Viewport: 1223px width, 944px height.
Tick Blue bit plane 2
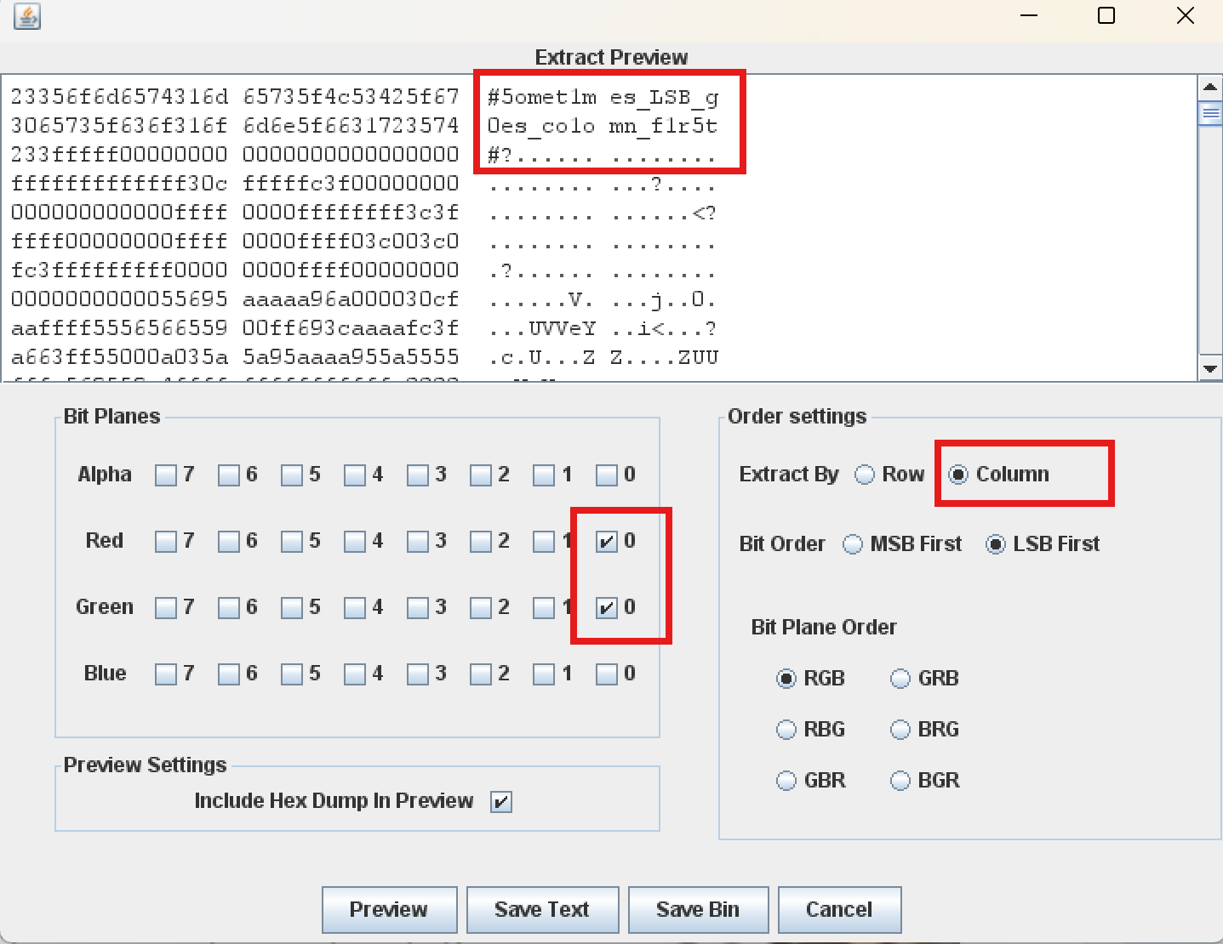[481, 674]
